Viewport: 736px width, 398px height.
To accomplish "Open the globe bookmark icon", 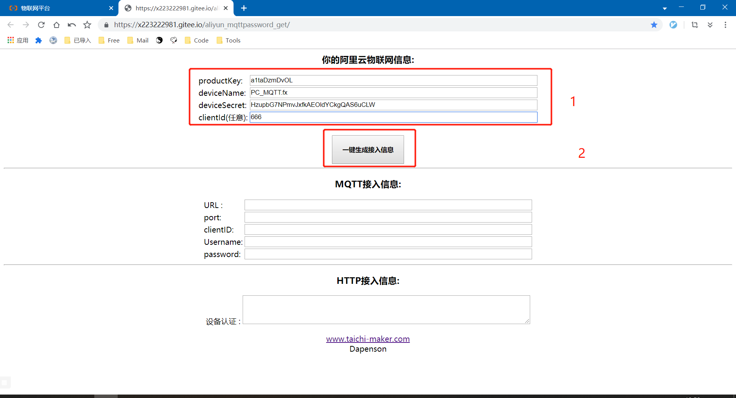I will (53, 40).
